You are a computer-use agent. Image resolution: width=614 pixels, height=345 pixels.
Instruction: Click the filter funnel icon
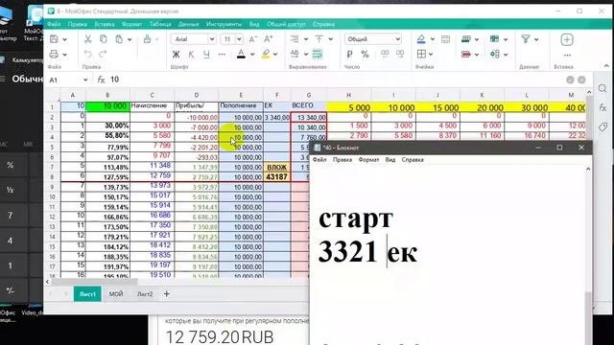[526, 39]
